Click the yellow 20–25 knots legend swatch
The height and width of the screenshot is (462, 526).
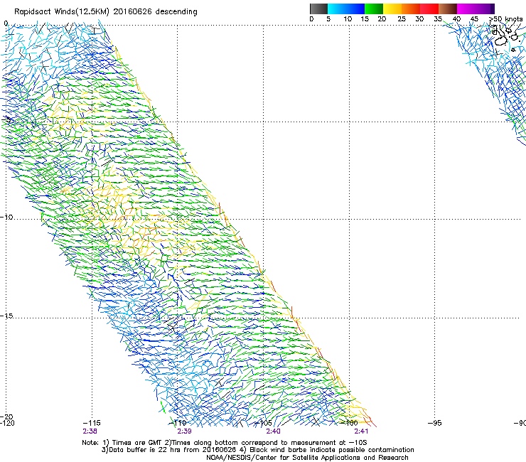click(x=392, y=9)
